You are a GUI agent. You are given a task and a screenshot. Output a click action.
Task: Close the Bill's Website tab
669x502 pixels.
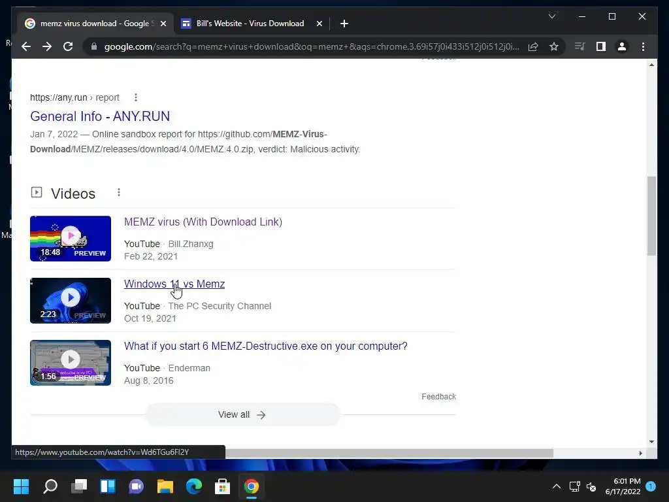pyautogui.click(x=319, y=24)
